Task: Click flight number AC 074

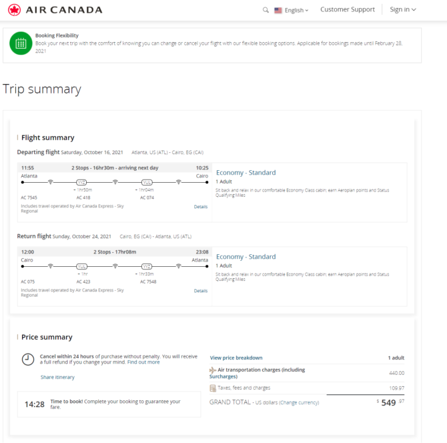Action: point(147,197)
